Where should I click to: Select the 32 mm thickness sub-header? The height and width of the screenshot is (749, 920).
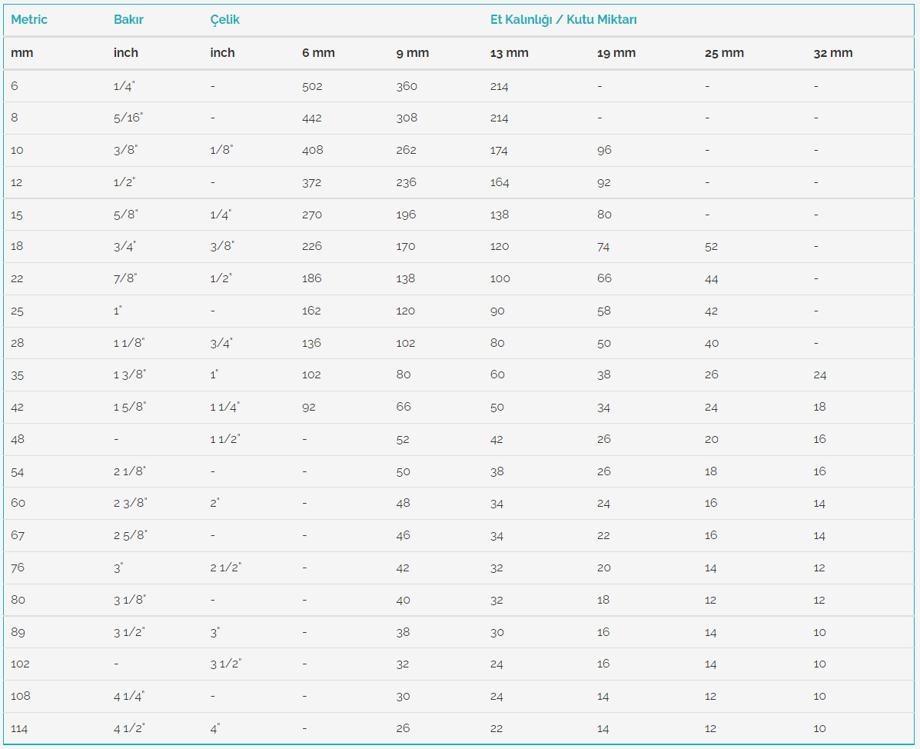coord(832,53)
